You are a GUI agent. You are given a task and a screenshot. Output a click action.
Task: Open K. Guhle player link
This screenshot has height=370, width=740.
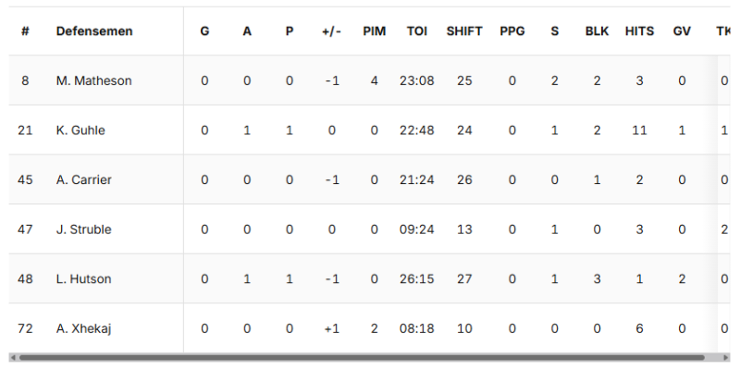coord(80,130)
